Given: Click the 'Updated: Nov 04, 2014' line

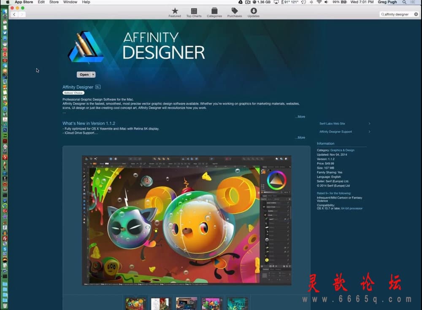Looking at the screenshot, I should (332, 154).
